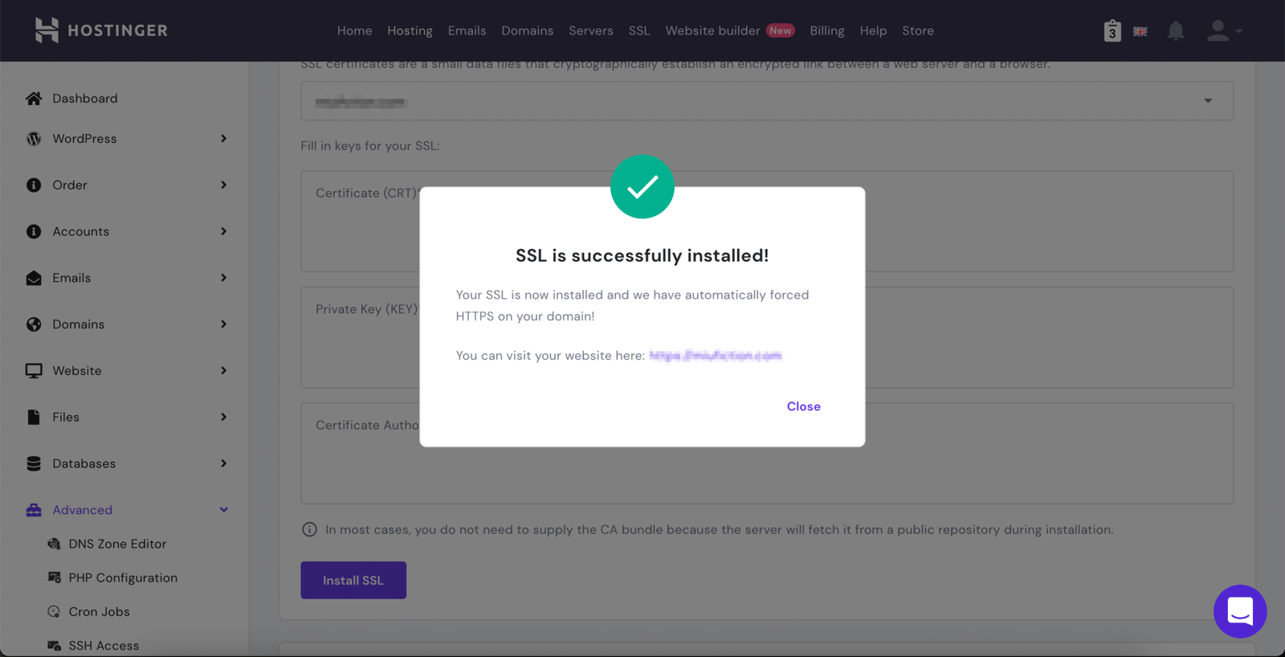This screenshot has width=1285, height=657.
Task: Click the Dashboard home icon
Action: click(x=34, y=99)
